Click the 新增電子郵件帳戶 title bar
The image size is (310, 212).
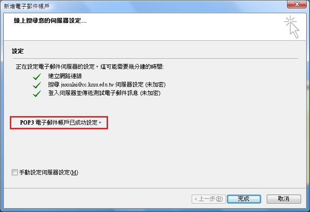tap(139, 6)
